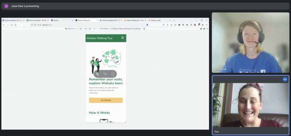291x136 pixels.
Task: Click the tracking protection shield icon
Action: [x=32, y=25]
